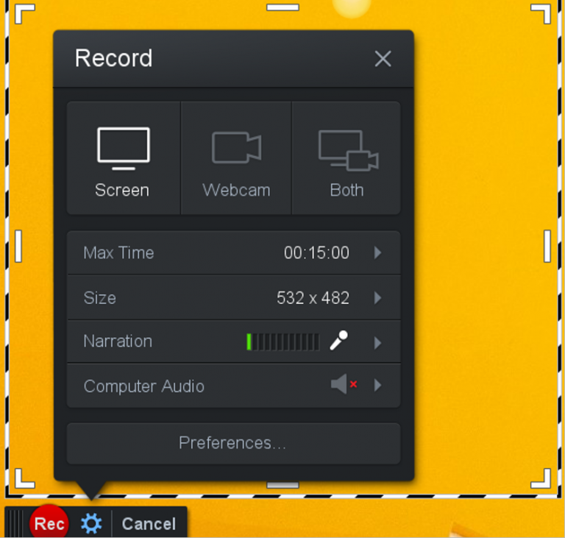Select the Screen recording mode icon
The width and height of the screenshot is (565, 538).
123,148
